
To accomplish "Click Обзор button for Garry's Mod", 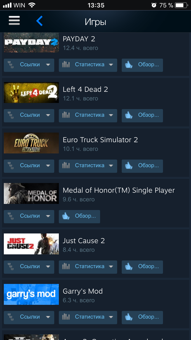I will [142, 317].
